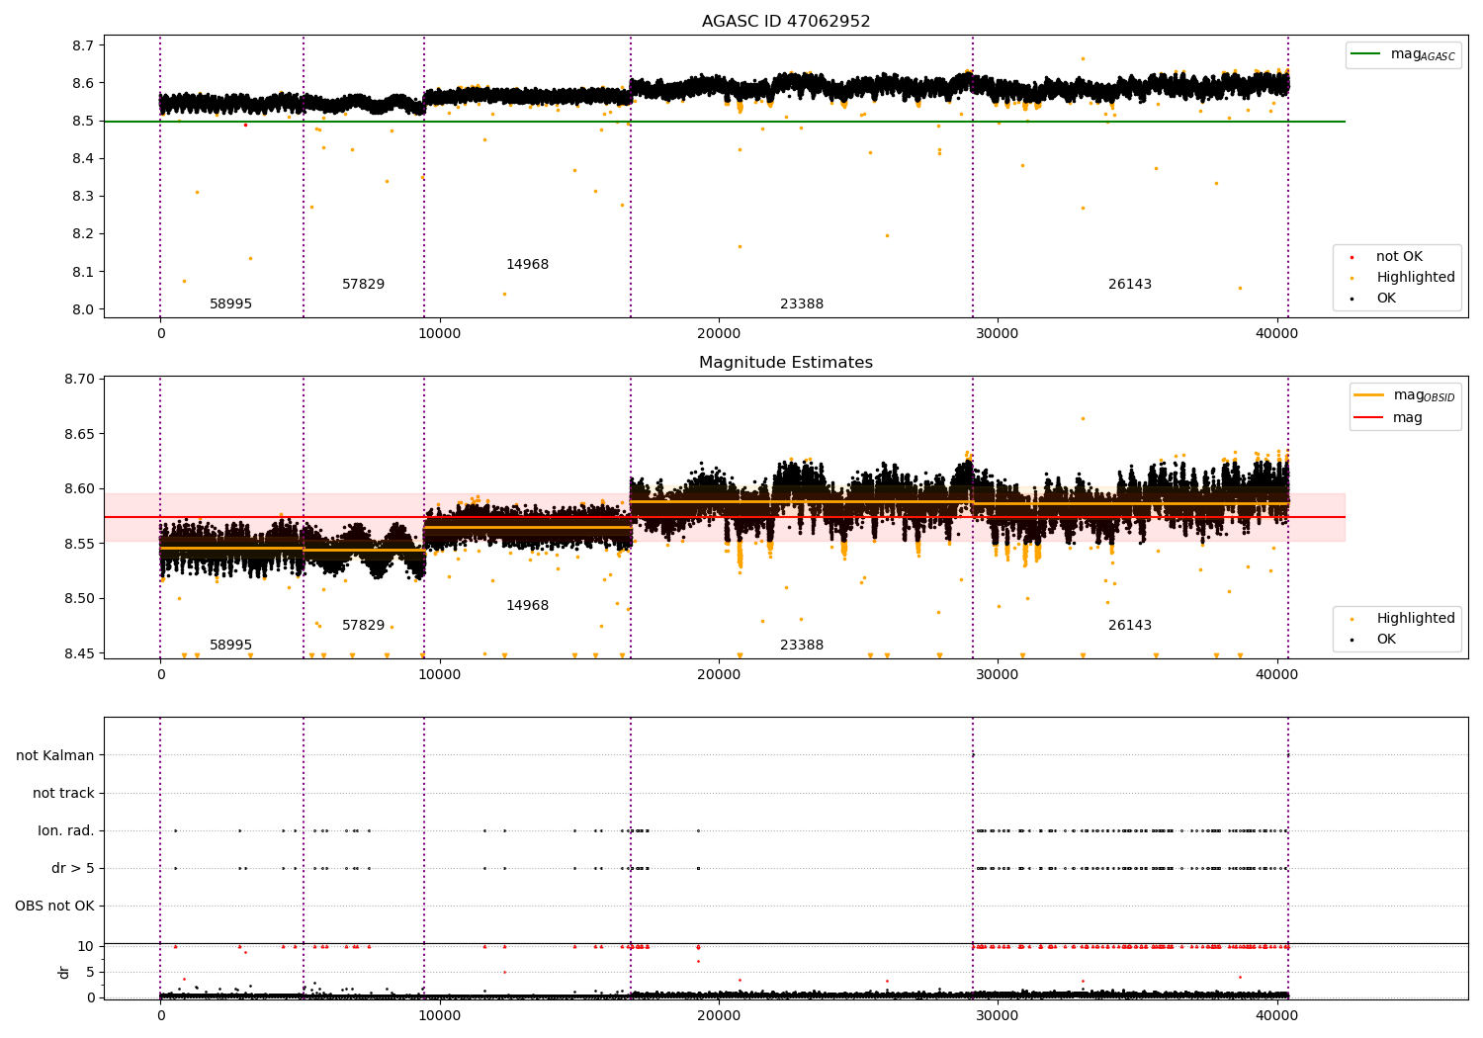Viewport: 1483px width, 1038px height.
Task: Click the 8.3 tick on top plot
Action: pos(84,197)
